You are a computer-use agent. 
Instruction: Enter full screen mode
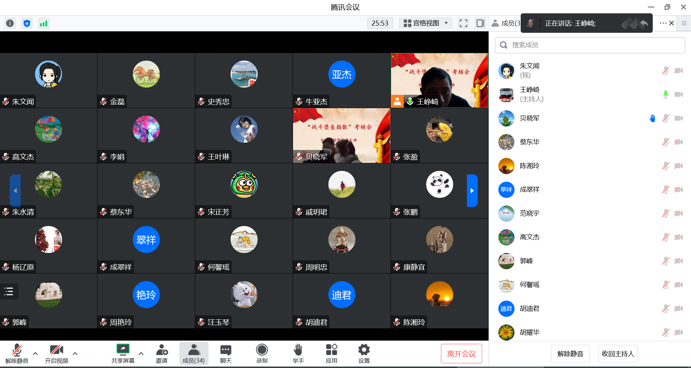click(463, 23)
